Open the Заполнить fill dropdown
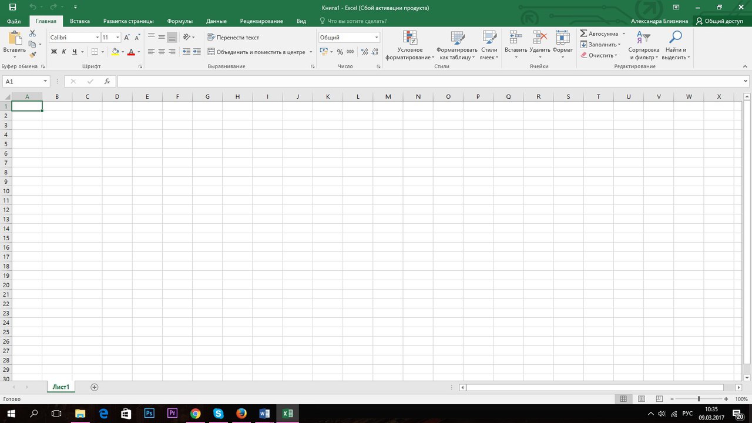The height and width of the screenshot is (423, 752). pyautogui.click(x=600, y=45)
